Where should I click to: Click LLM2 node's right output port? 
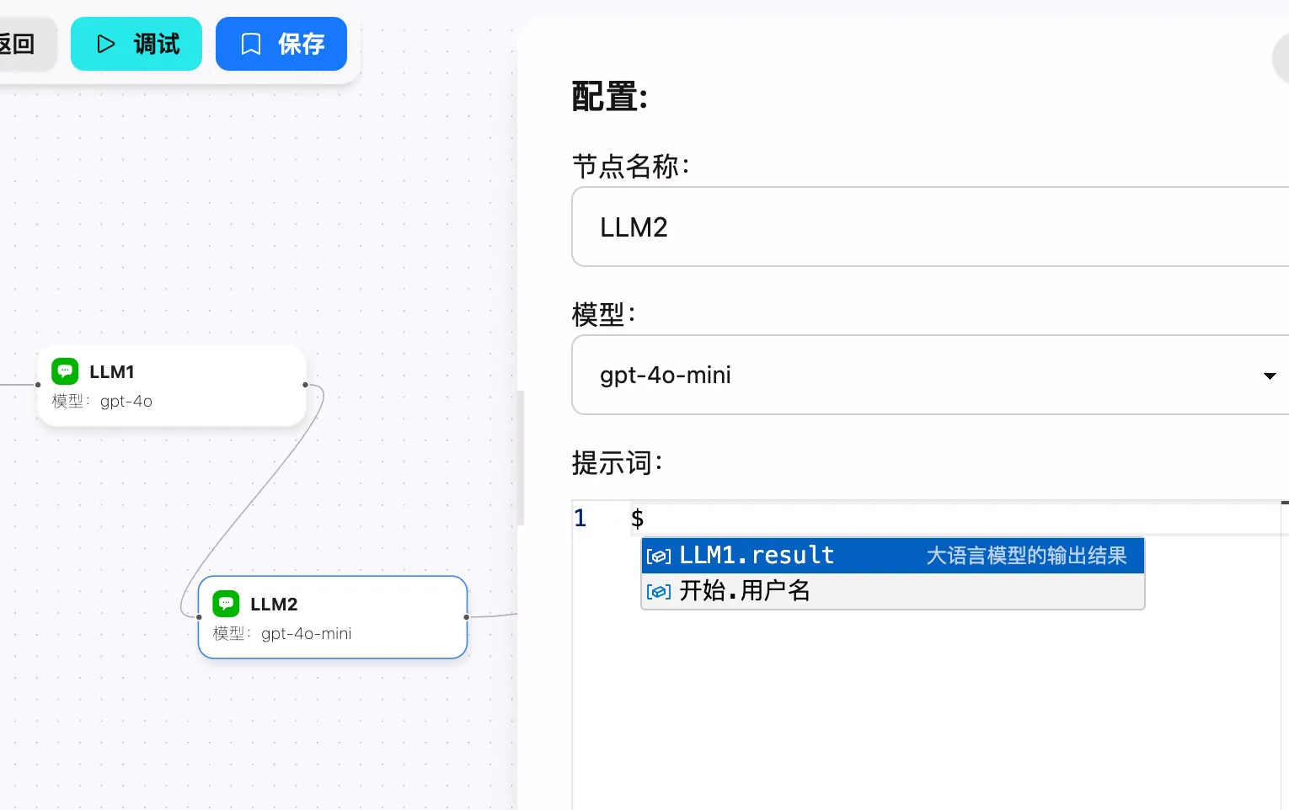click(x=467, y=617)
